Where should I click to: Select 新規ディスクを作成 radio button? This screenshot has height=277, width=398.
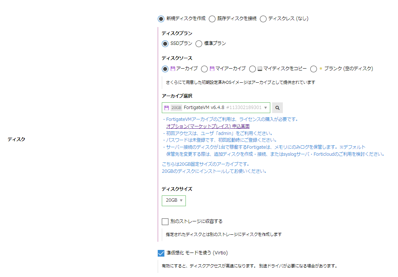(161, 19)
